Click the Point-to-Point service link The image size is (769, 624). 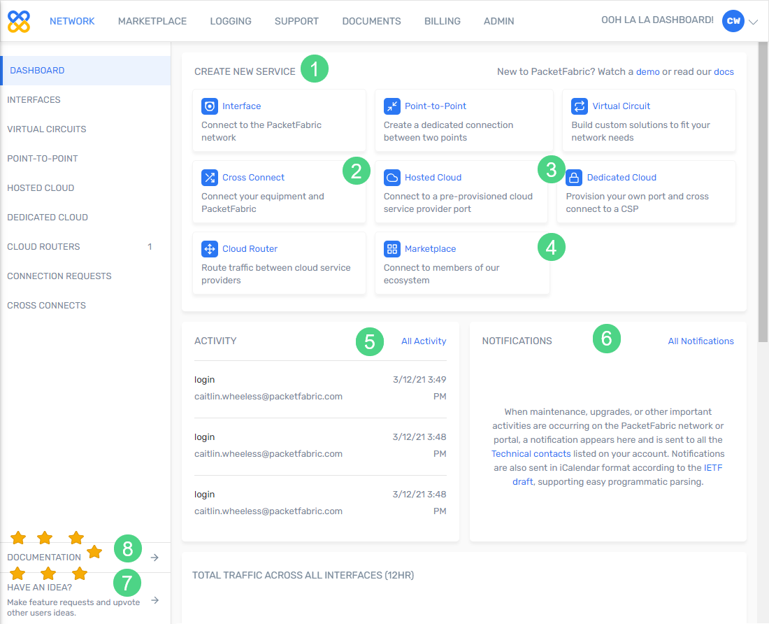436,106
